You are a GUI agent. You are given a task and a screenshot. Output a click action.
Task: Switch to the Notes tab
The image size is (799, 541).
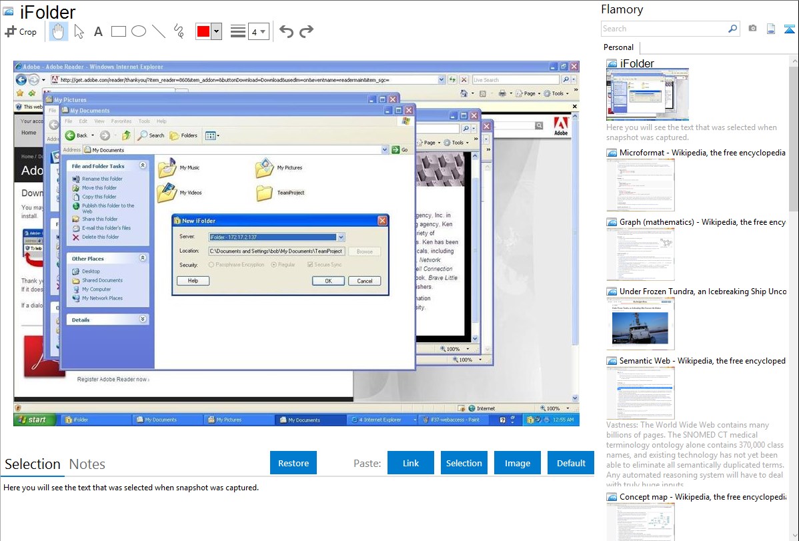[x=87, y=464]
